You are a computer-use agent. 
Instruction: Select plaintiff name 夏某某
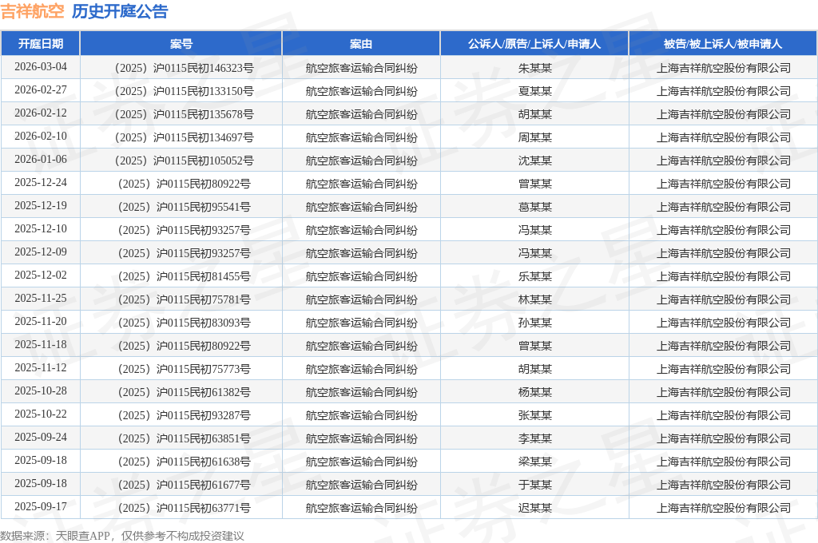pos(534,91)
